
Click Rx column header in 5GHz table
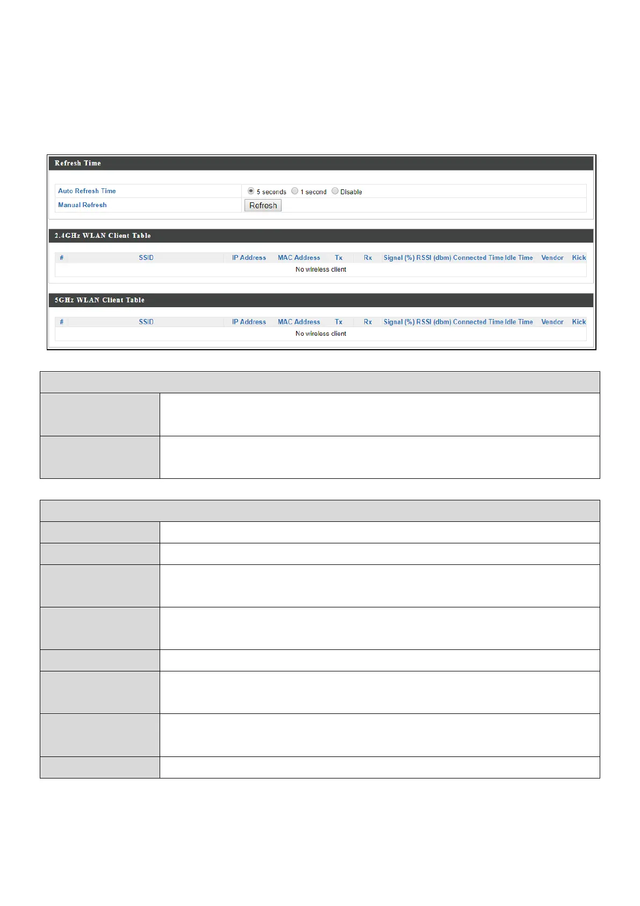click(x=368, y=322)
